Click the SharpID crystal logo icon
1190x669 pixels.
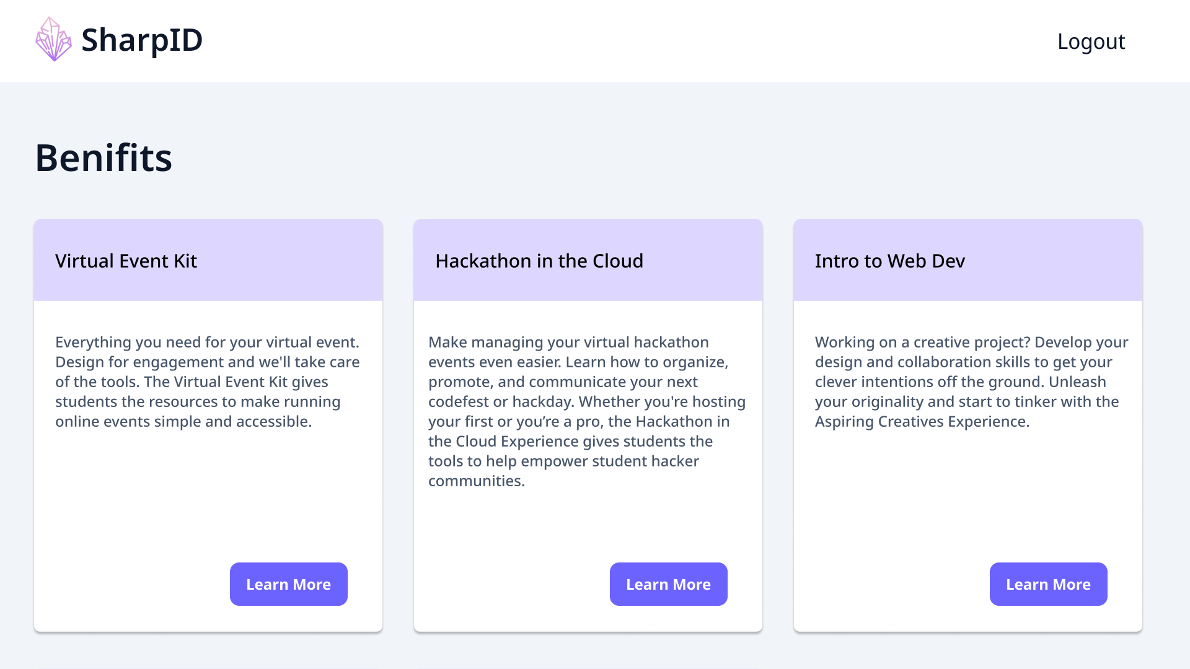(x=53, y=40)
